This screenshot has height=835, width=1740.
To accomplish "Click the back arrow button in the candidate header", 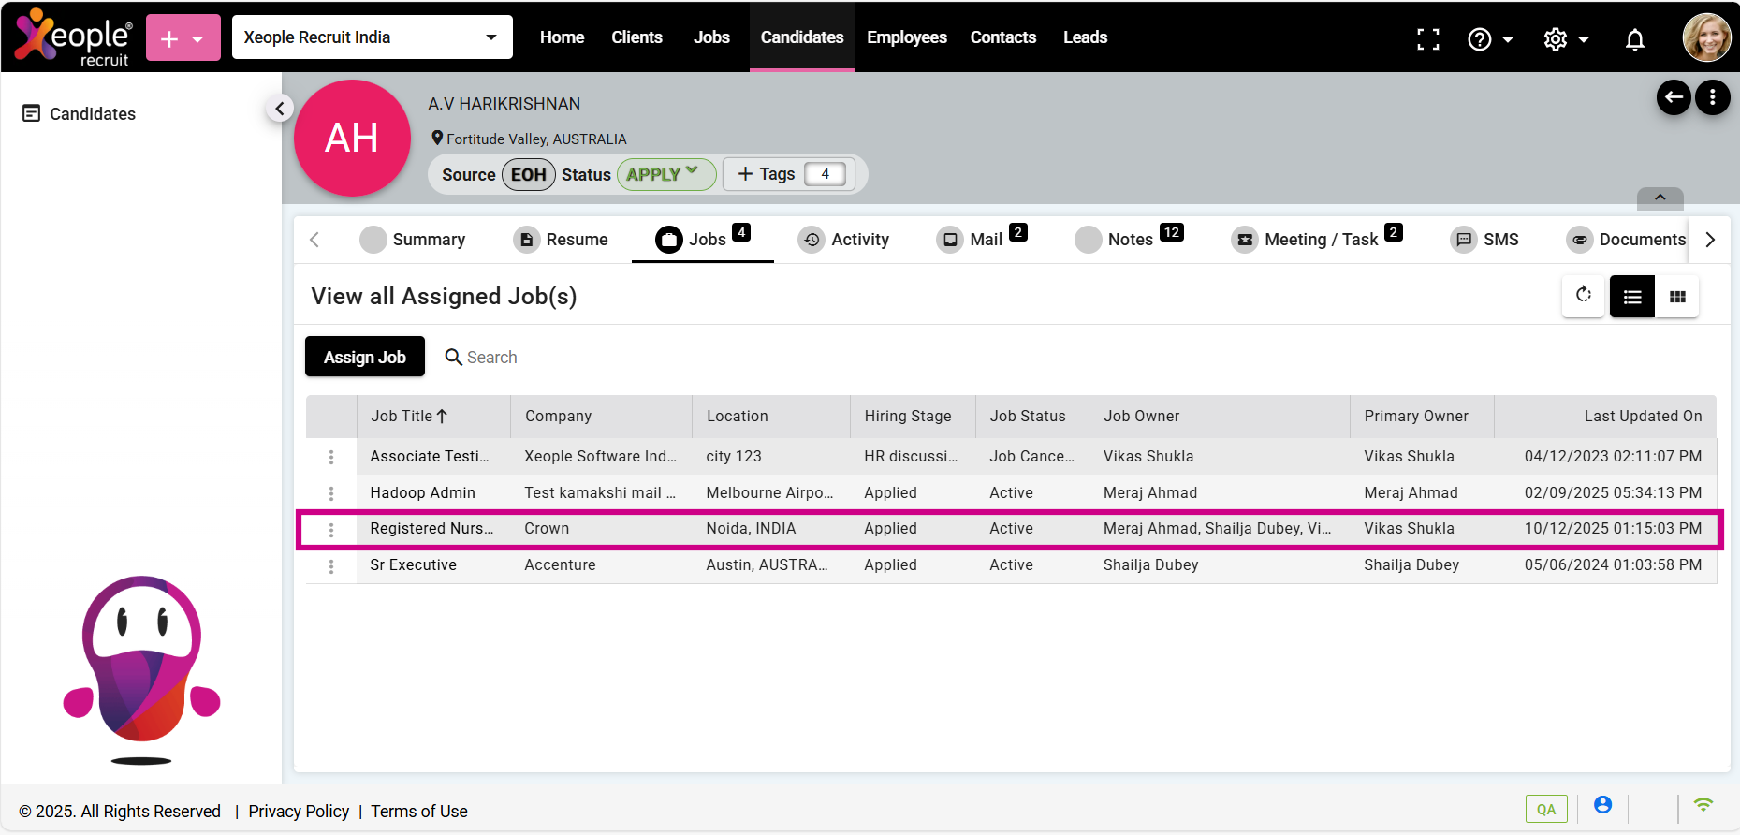I will coord(1674,97).
